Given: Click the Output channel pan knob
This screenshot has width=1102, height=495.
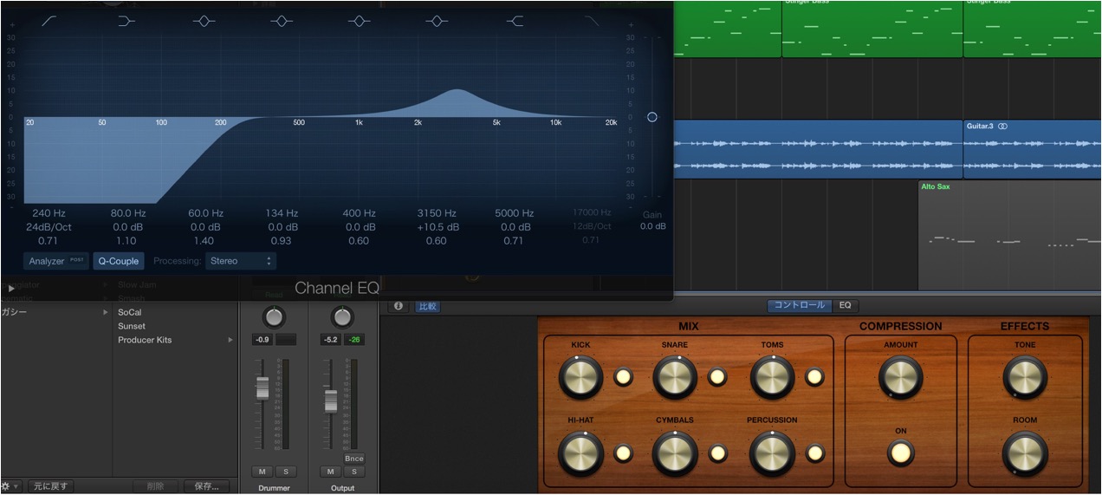Looking at the screenshot, I should click(x=342, y=317).
